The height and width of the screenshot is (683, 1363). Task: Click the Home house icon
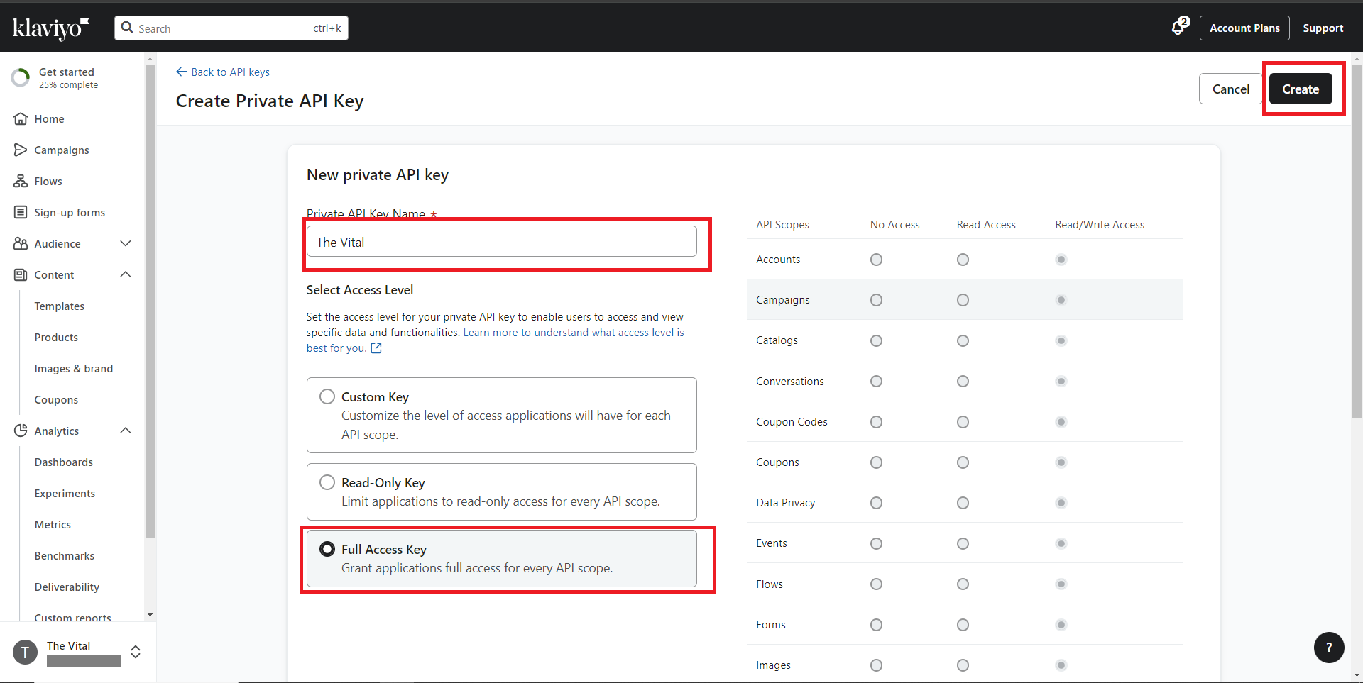[21, 118]
